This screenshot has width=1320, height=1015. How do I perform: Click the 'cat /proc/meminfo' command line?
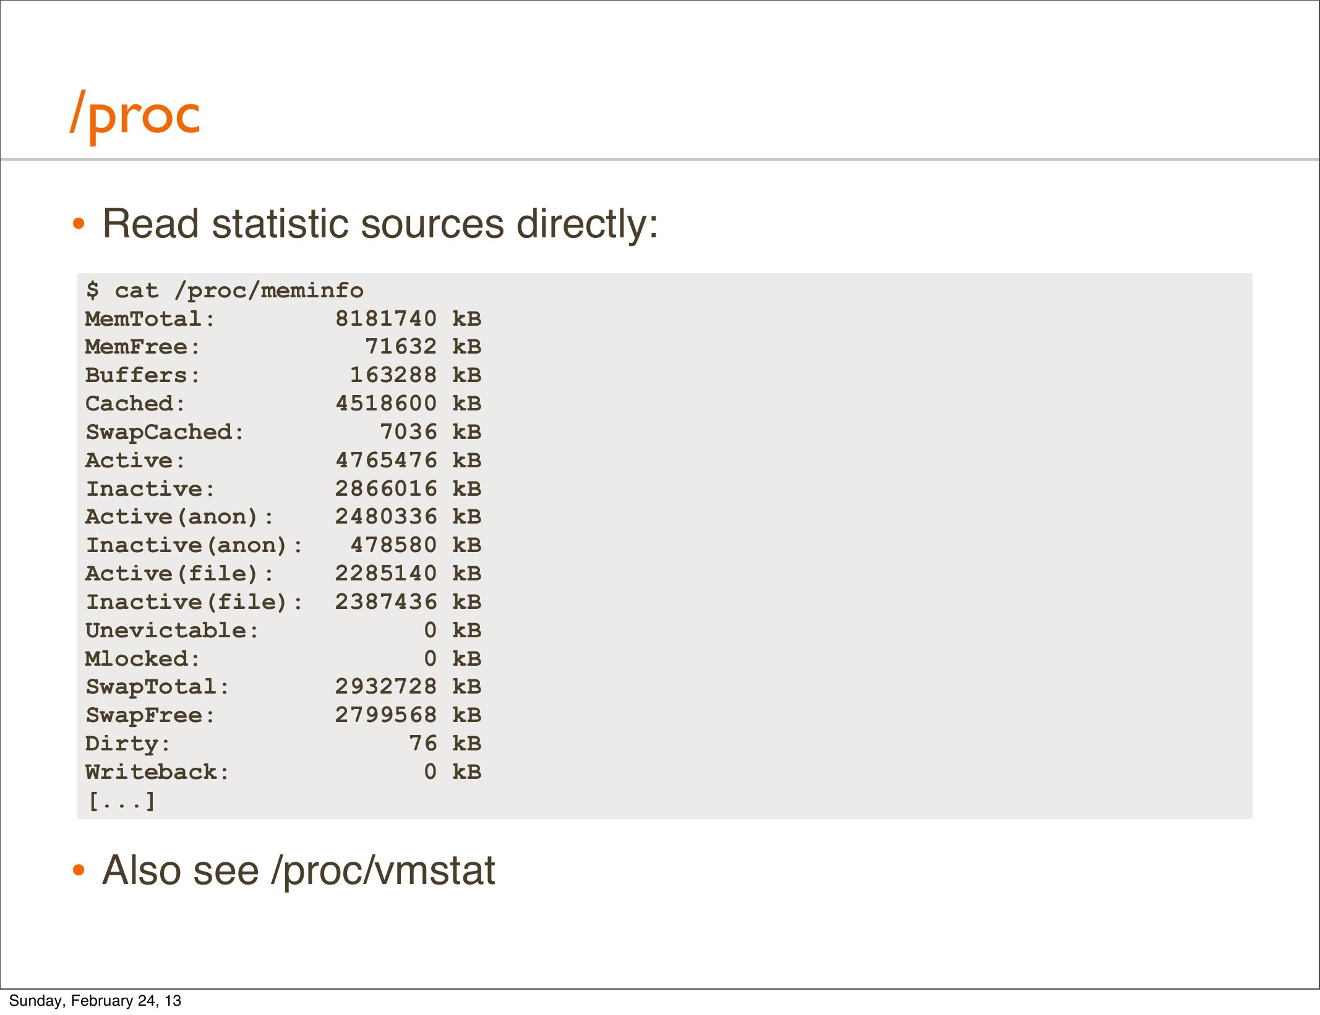point(225,291)
